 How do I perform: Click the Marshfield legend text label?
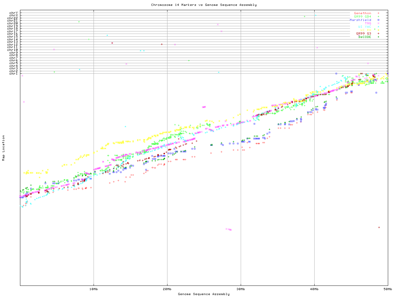coord(360,20)
